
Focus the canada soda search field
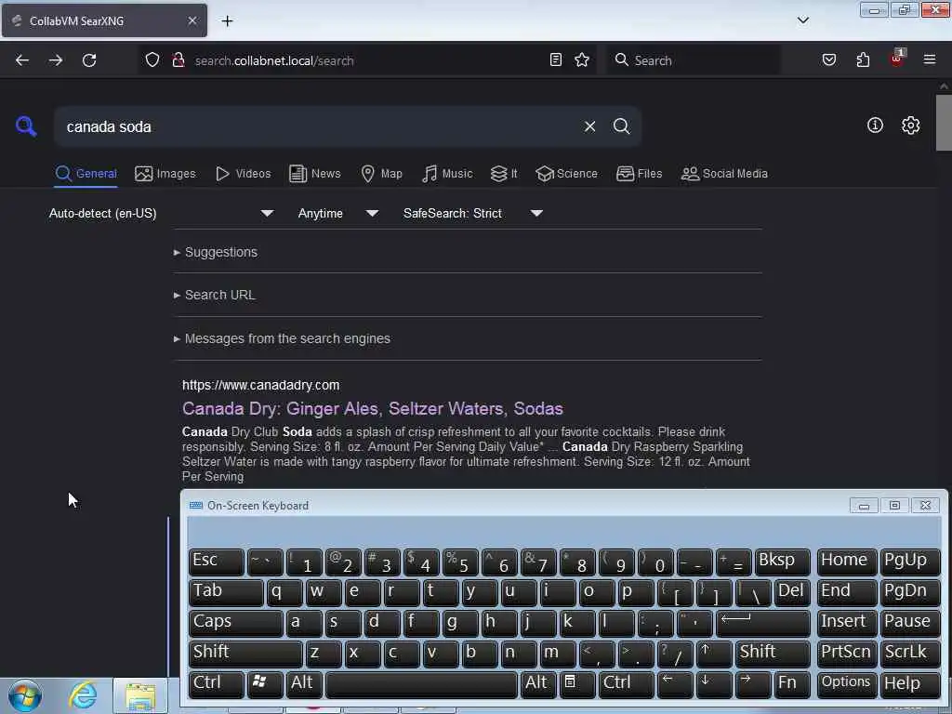coord(316,126)
